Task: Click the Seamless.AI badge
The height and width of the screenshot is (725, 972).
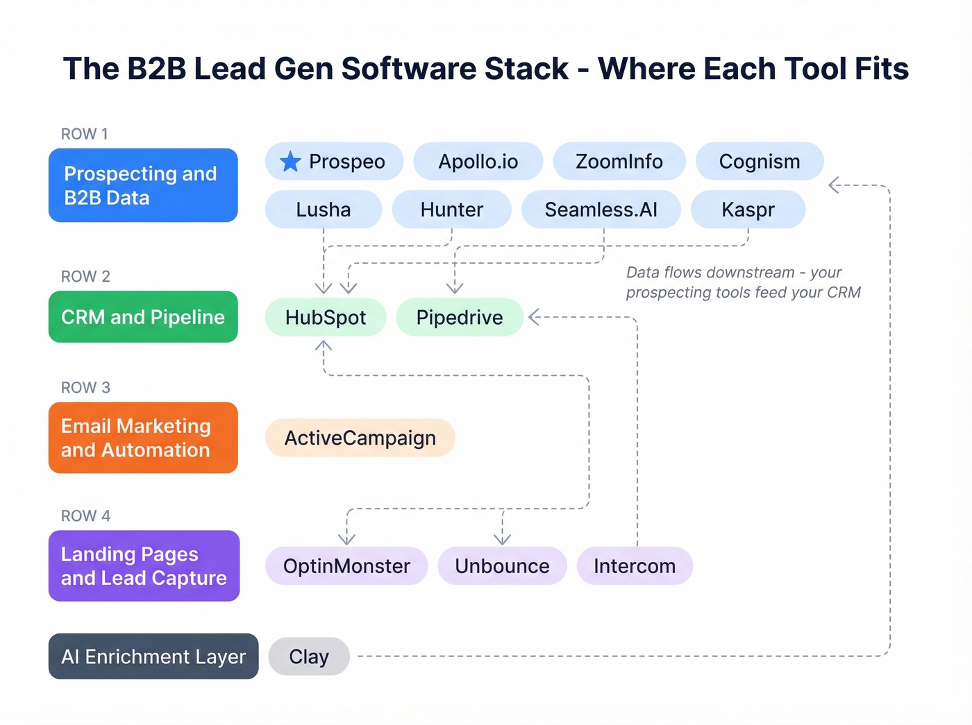Action: tap(601, 209)
